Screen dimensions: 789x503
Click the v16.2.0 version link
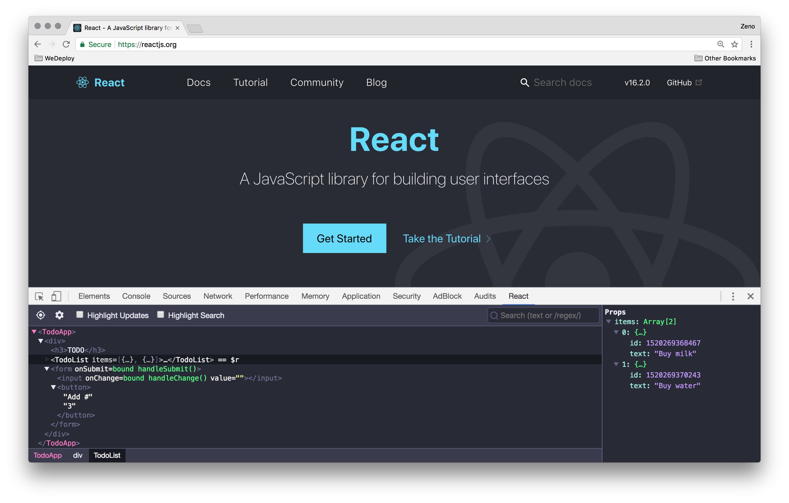tap(637, 83)
